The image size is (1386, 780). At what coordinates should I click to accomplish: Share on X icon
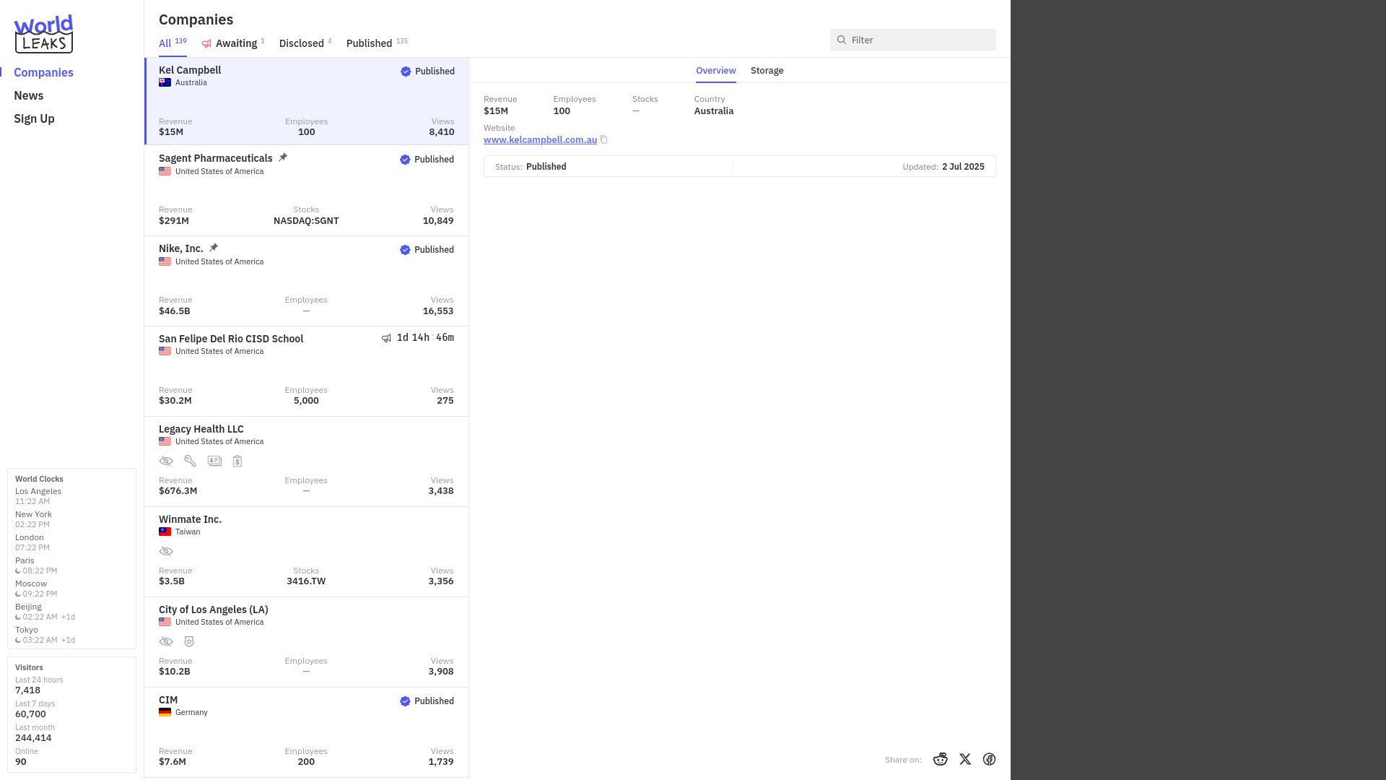point(965,759)
